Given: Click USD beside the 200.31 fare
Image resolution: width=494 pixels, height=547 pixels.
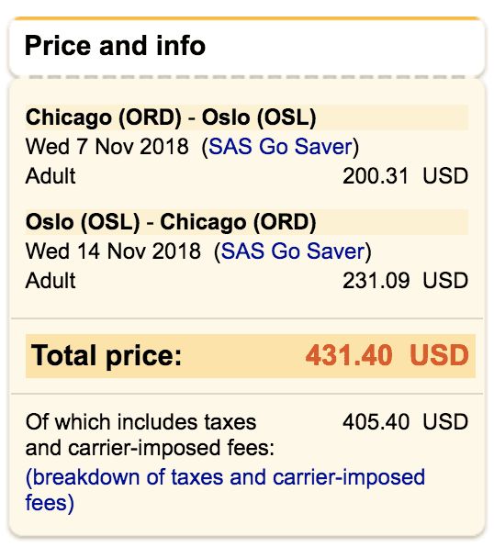Looking at the screenshot, I should pyautogui.click(x=445, y=176).
